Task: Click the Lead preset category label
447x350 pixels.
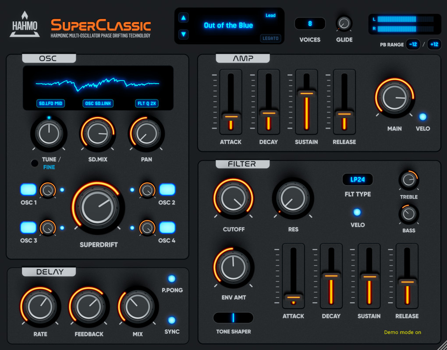Action: pyautogui.click(x=270, y=15)
